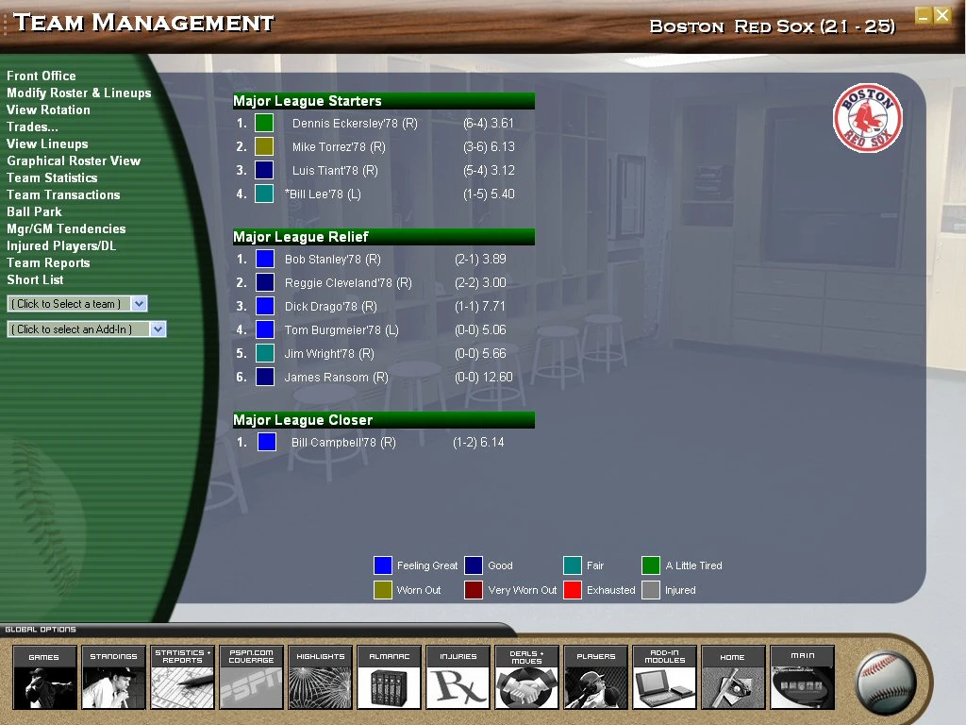Screen dimensions: 966x725
Task: Select reliever Bob Stanley'78
Action: (x=333, y=260)
